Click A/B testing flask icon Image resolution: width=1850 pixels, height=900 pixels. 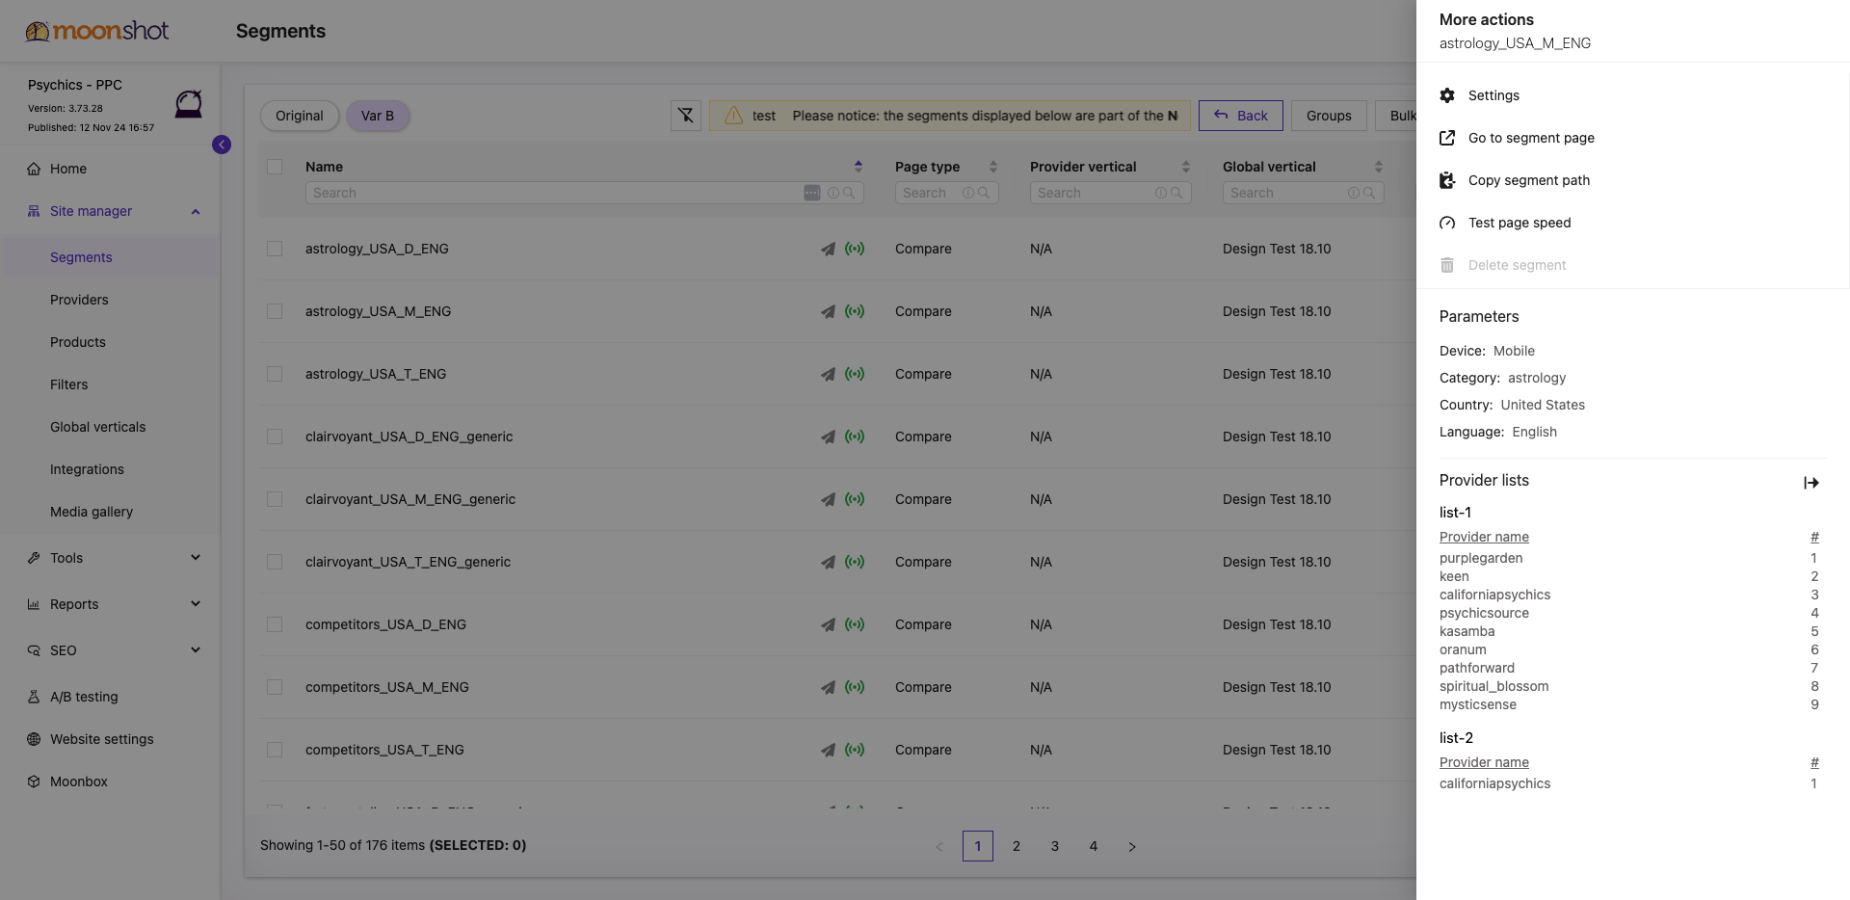(x=34, y=697)
